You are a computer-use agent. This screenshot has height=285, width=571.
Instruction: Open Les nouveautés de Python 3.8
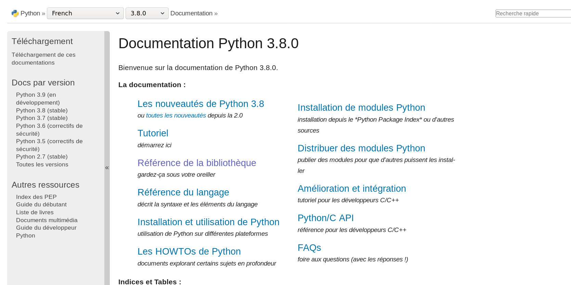pyautogui.click(x=200, y=104)
